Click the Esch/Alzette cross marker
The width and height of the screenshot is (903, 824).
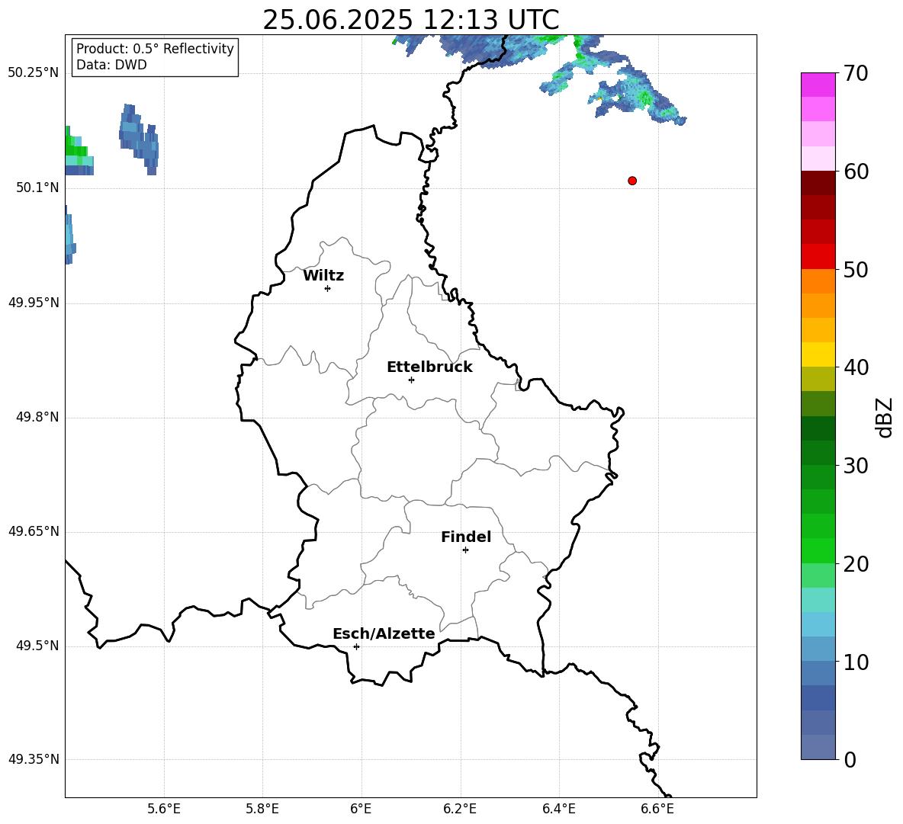(356, 646)
